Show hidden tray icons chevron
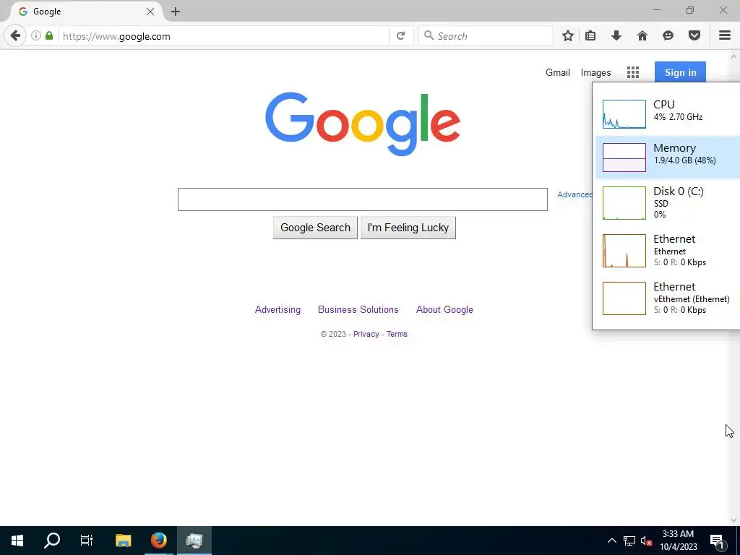Screen dimensions: 740x555 [611, 541]
